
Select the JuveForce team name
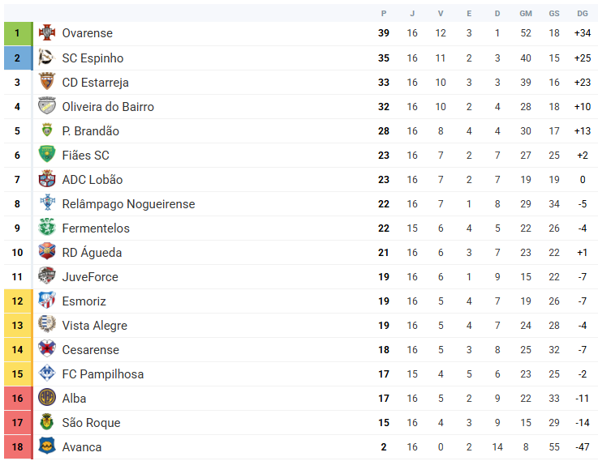(90, 277)
